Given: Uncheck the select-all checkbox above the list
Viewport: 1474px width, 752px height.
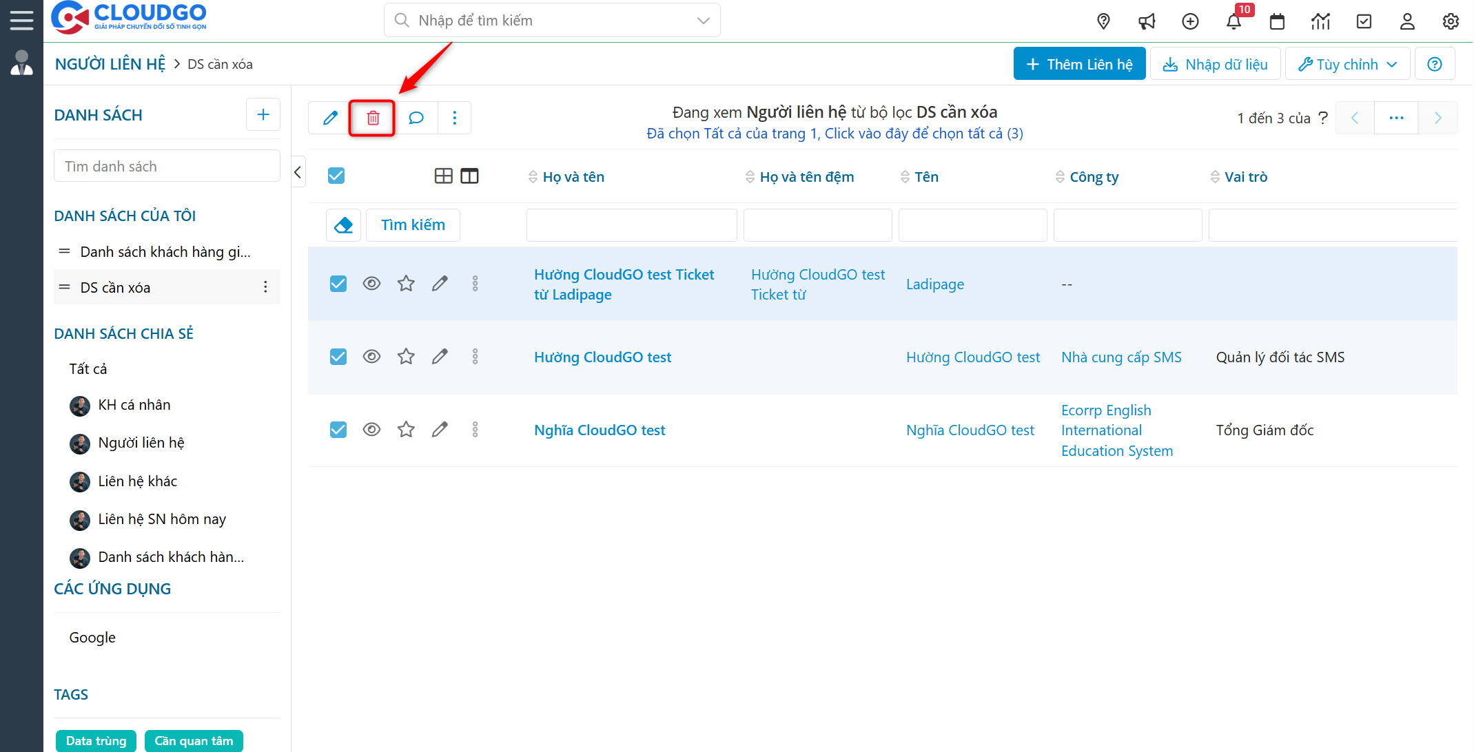Looking at the screenshot, I should 336,176.
